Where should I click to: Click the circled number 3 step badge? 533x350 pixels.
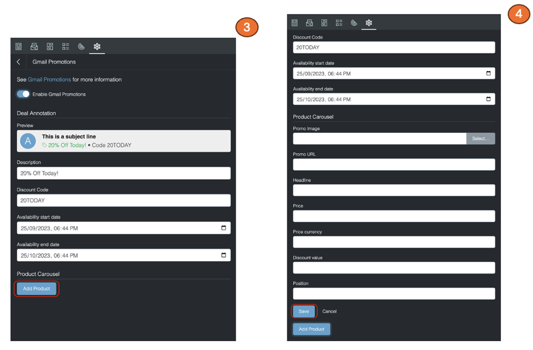tap(247, 27)
